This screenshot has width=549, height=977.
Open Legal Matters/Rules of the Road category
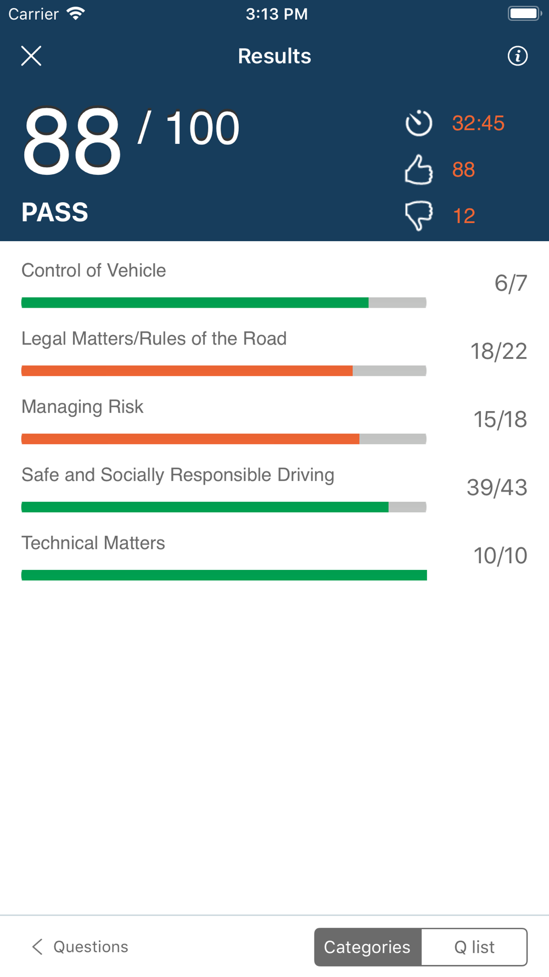(274, 352)
